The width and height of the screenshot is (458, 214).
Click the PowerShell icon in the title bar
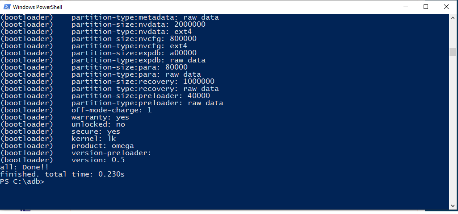click(6, 7)
